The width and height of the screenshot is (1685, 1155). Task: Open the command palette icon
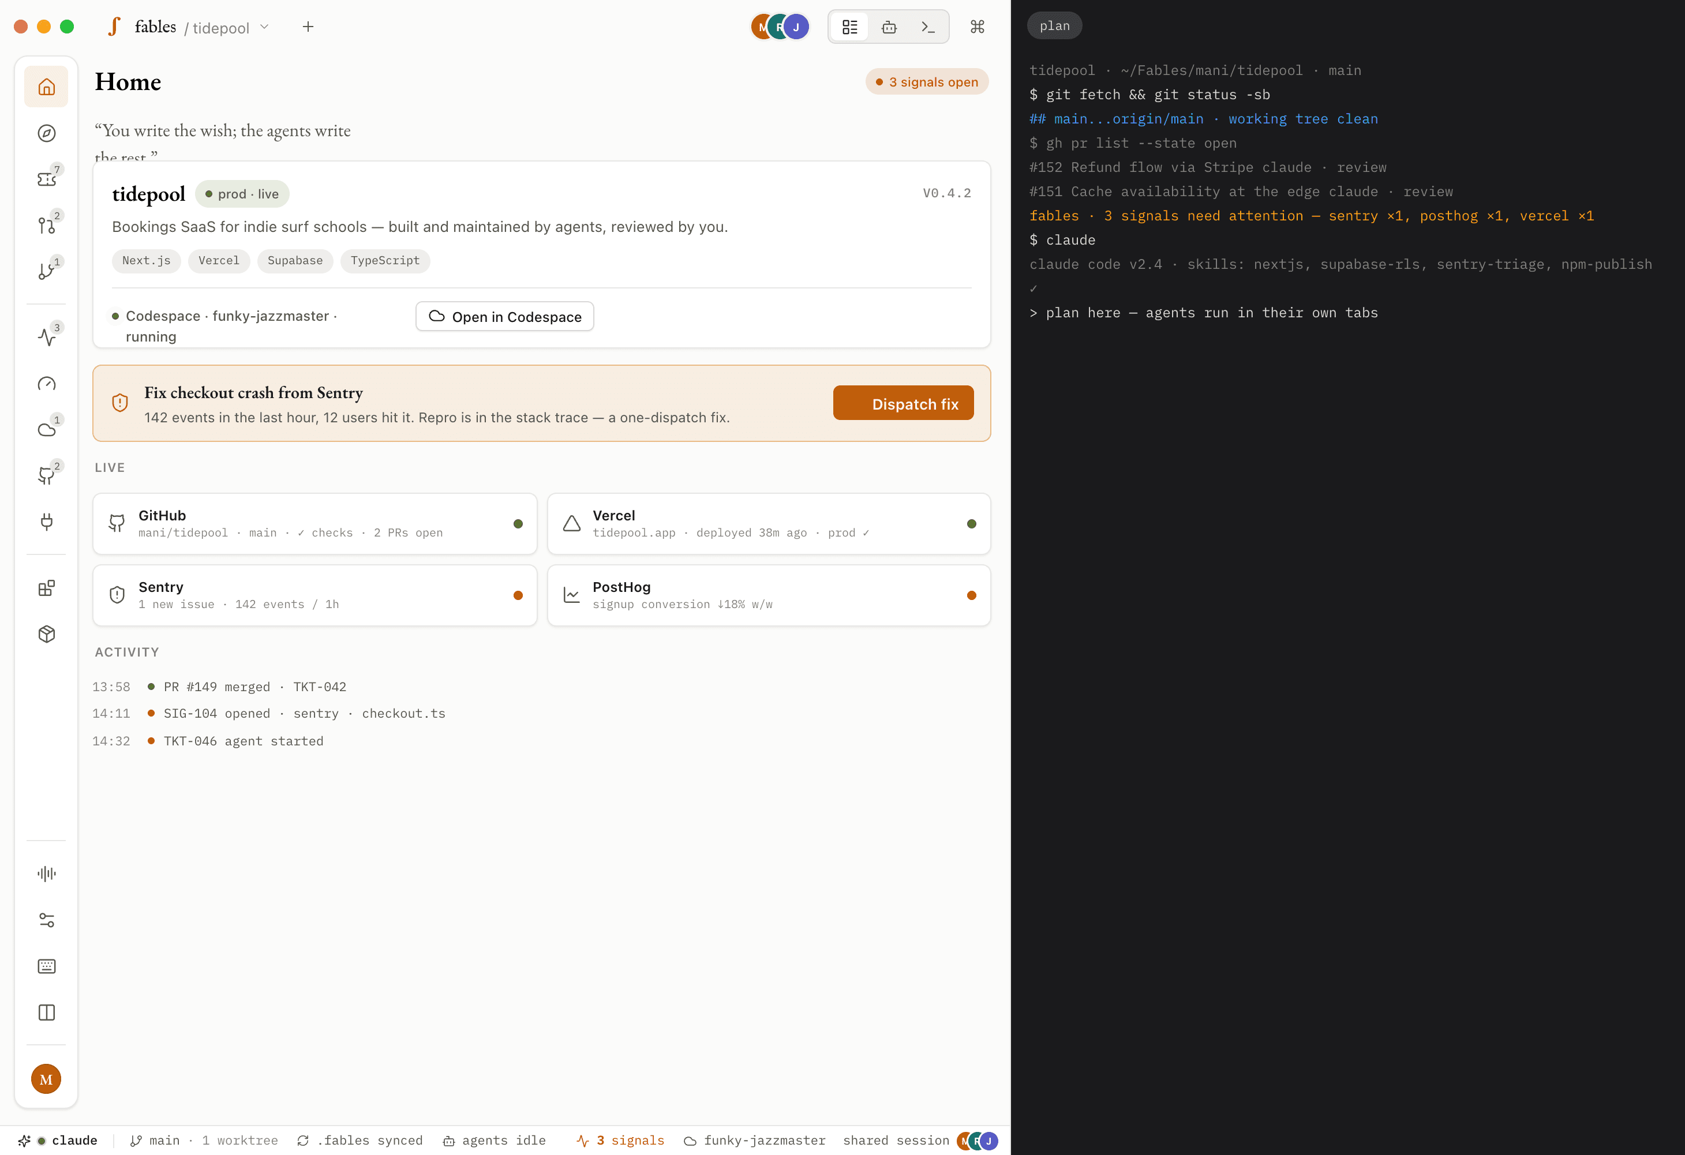tap(978, 27)
